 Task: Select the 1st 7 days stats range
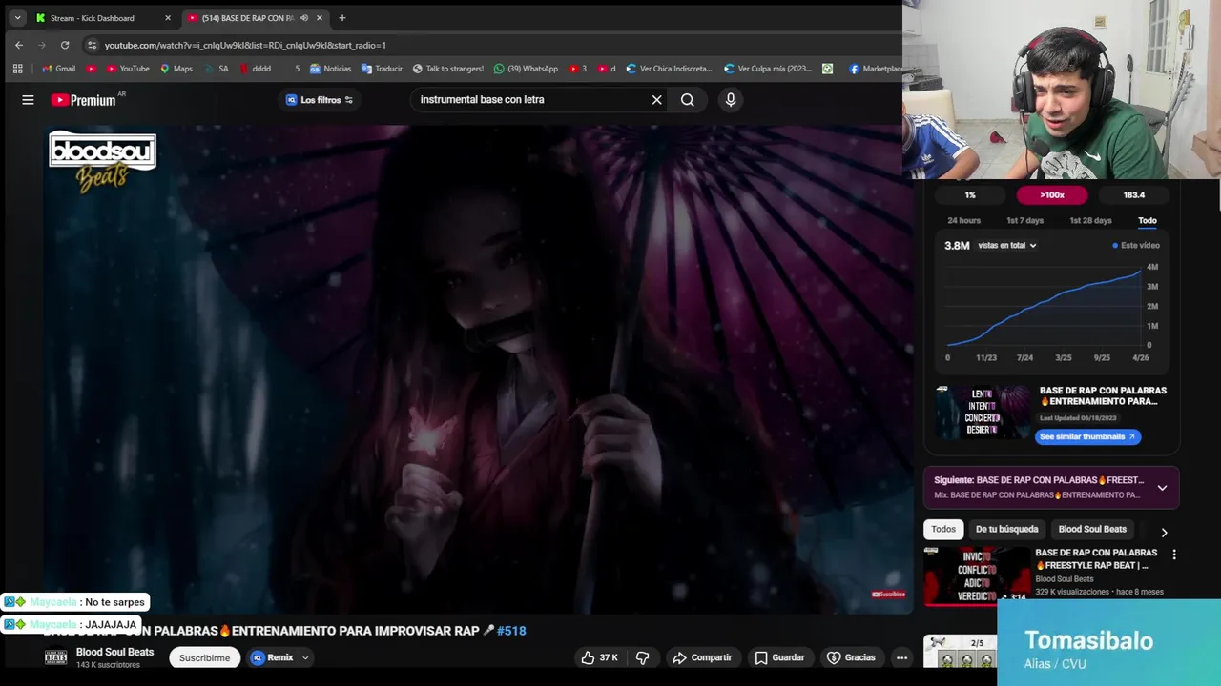click(1025, 220)
